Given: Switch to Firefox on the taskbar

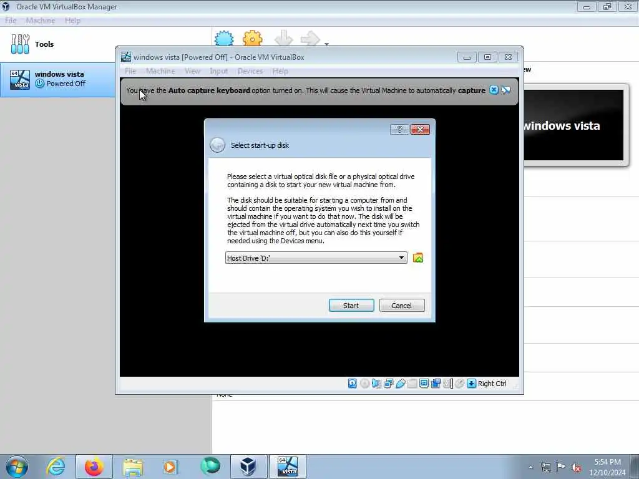Looking at the screenshot, I should [x=94, y=467].
